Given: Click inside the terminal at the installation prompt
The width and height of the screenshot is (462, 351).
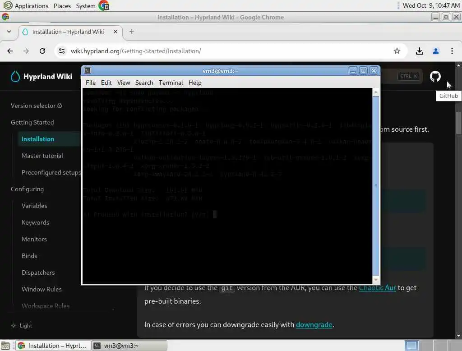Looking at the screenshot, I should (x=215, y=214).
